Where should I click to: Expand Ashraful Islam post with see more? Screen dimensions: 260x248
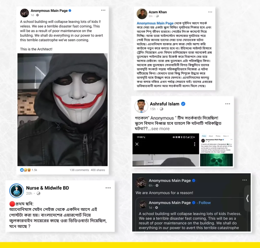pyautogui.click(x=160, y=129)
